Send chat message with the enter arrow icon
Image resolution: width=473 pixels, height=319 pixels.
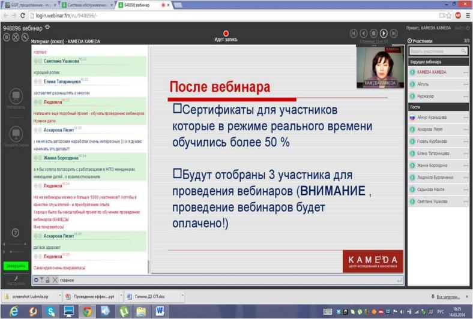(x=400, y=281)
